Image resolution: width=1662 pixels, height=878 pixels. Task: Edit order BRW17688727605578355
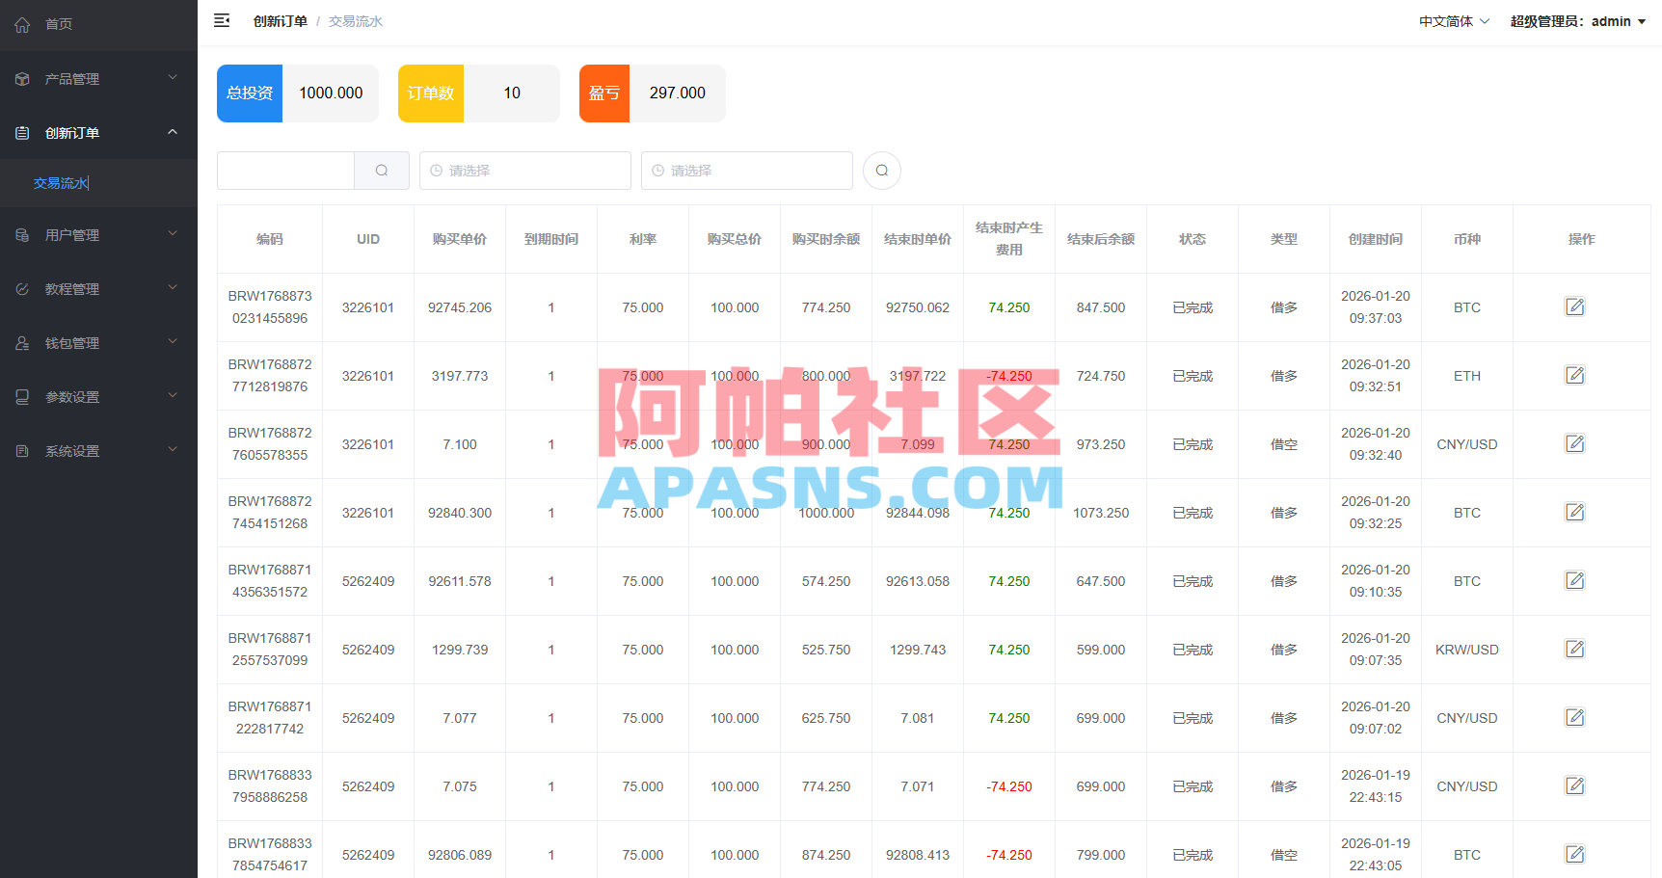click(x=1574, y=443)
